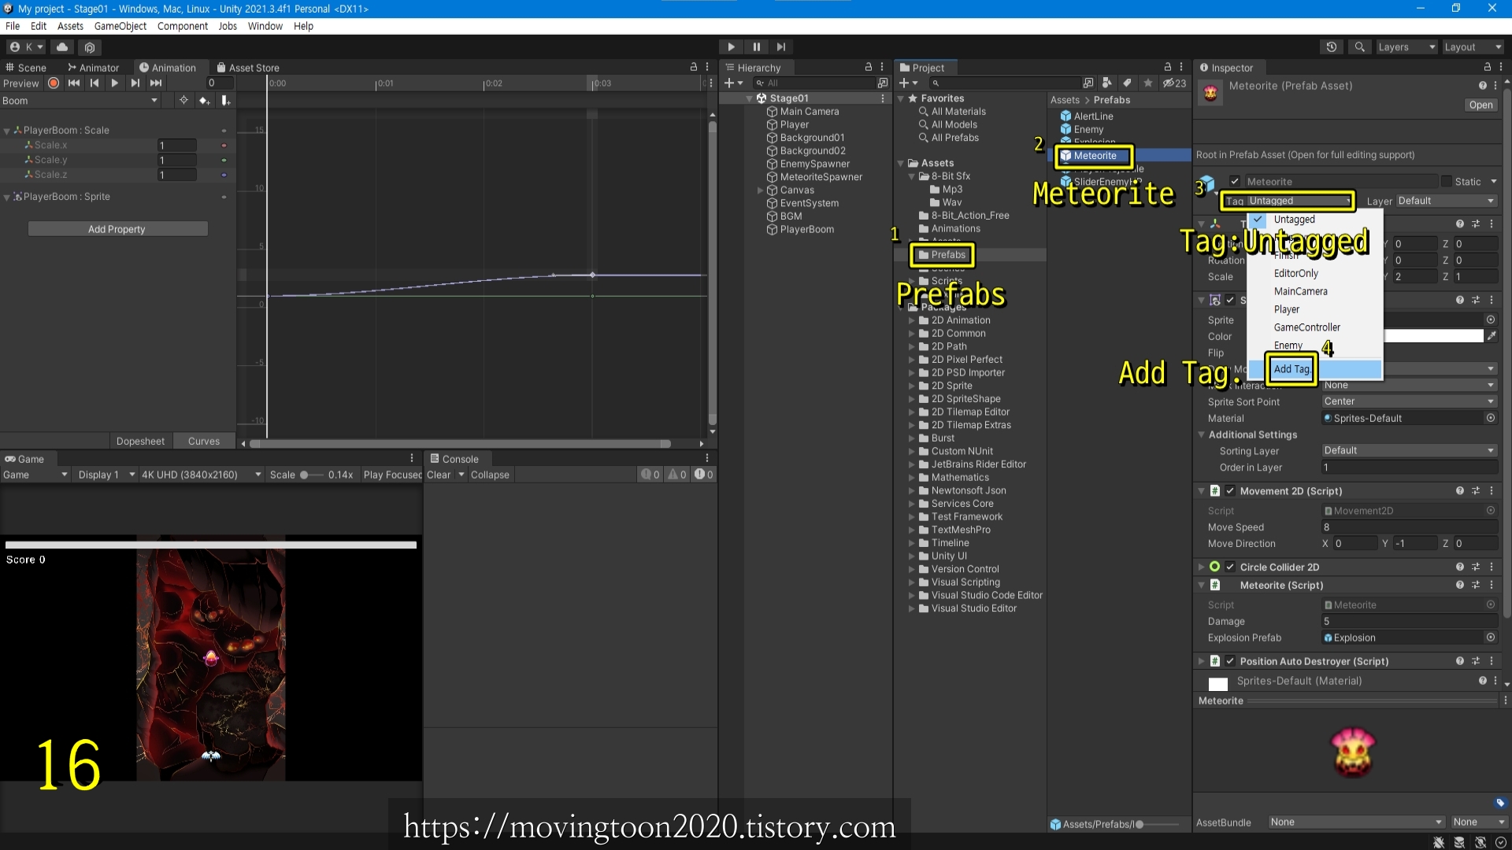The width and height of the screenshot is (1512, 850).
Task: Open the cloud services icon in the toolbar
Action: (x=62, y=47)
